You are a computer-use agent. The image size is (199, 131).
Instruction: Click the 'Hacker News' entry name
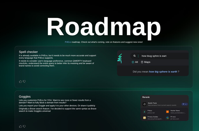175,111
